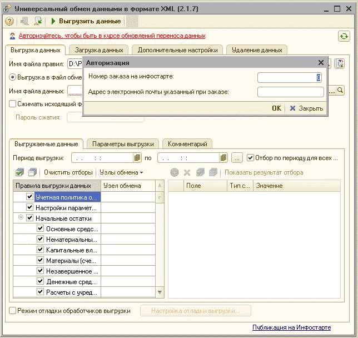This screenshot has width=358, height=338.
Task: Uncheck Денежные сред... rule checkbox
Action: (x=40, y=281)
